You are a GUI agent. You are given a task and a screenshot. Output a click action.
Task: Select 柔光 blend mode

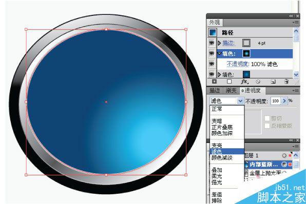pyautogui.click(x=217, y=176)
